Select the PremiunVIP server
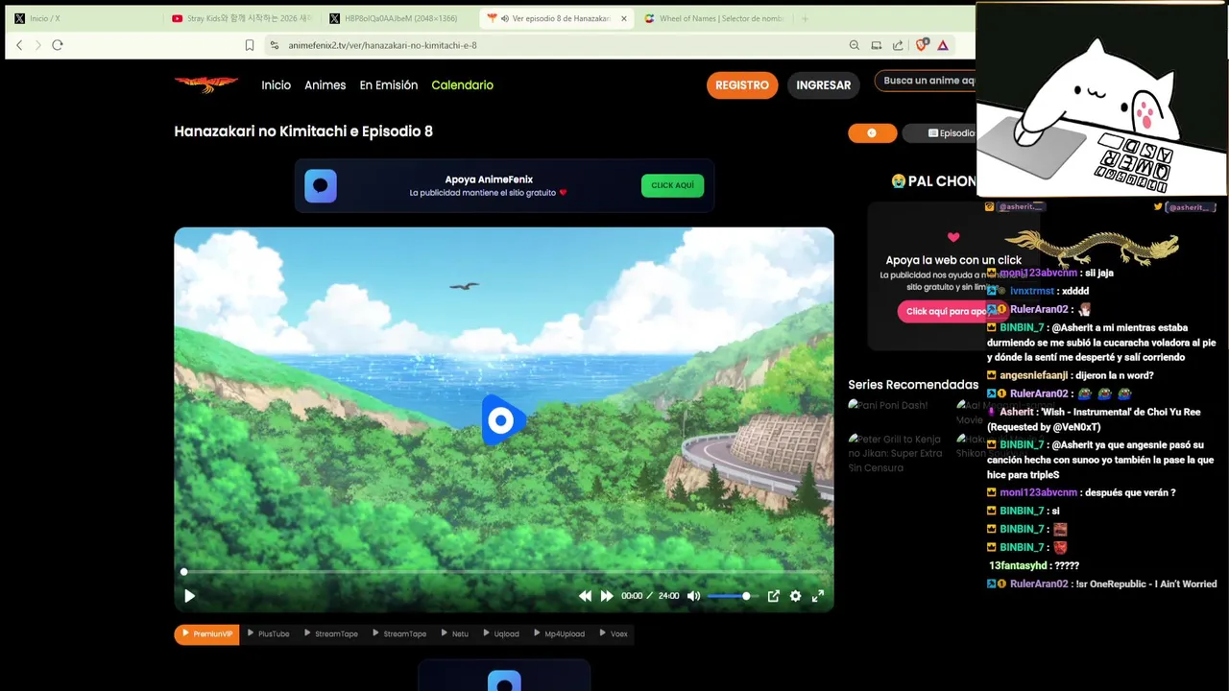Viewport: 1229px width, 691px height. (x=206, y=634)
